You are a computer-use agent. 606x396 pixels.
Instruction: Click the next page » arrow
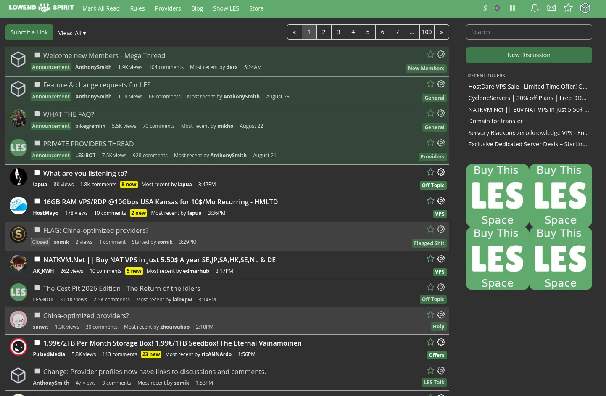click(441, 32)
